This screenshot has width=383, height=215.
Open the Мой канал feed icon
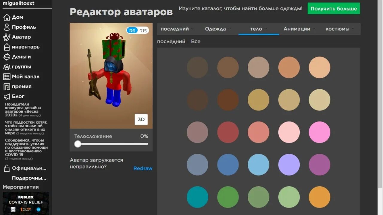[x=7, y=76]
